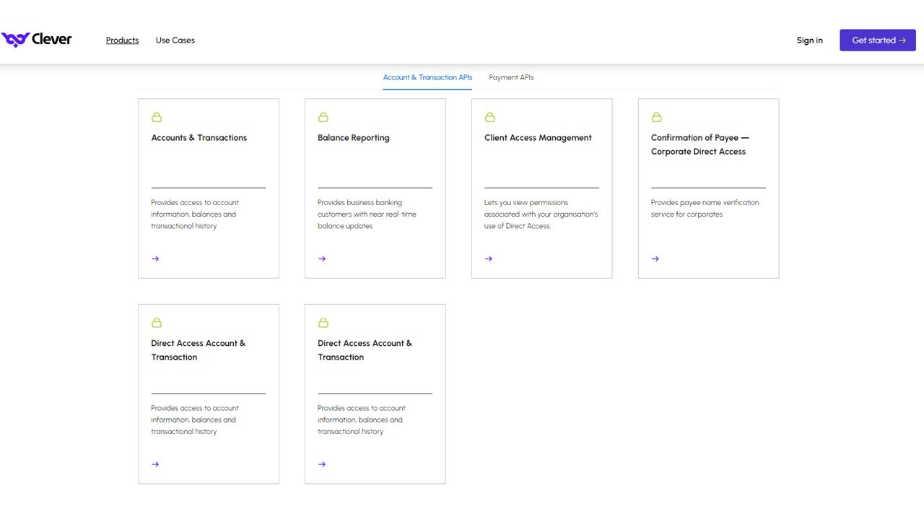Follow the arrow on Balance Reporting card
The width and height of the screenshot is (924, 520).
[322, 259]
